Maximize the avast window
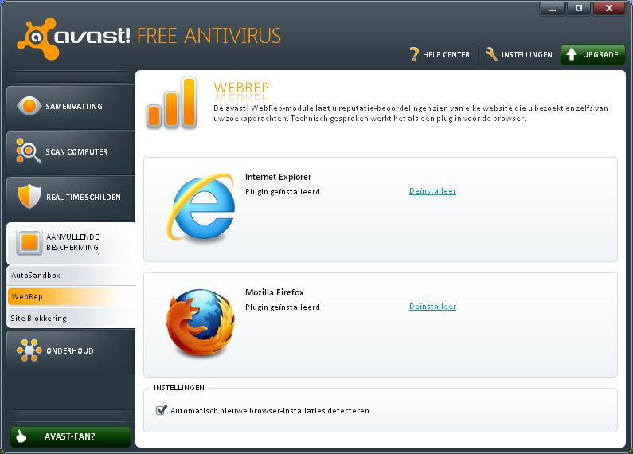Viewport: 633px width, 454px height. pyautogui.click(x=579, y=9)
